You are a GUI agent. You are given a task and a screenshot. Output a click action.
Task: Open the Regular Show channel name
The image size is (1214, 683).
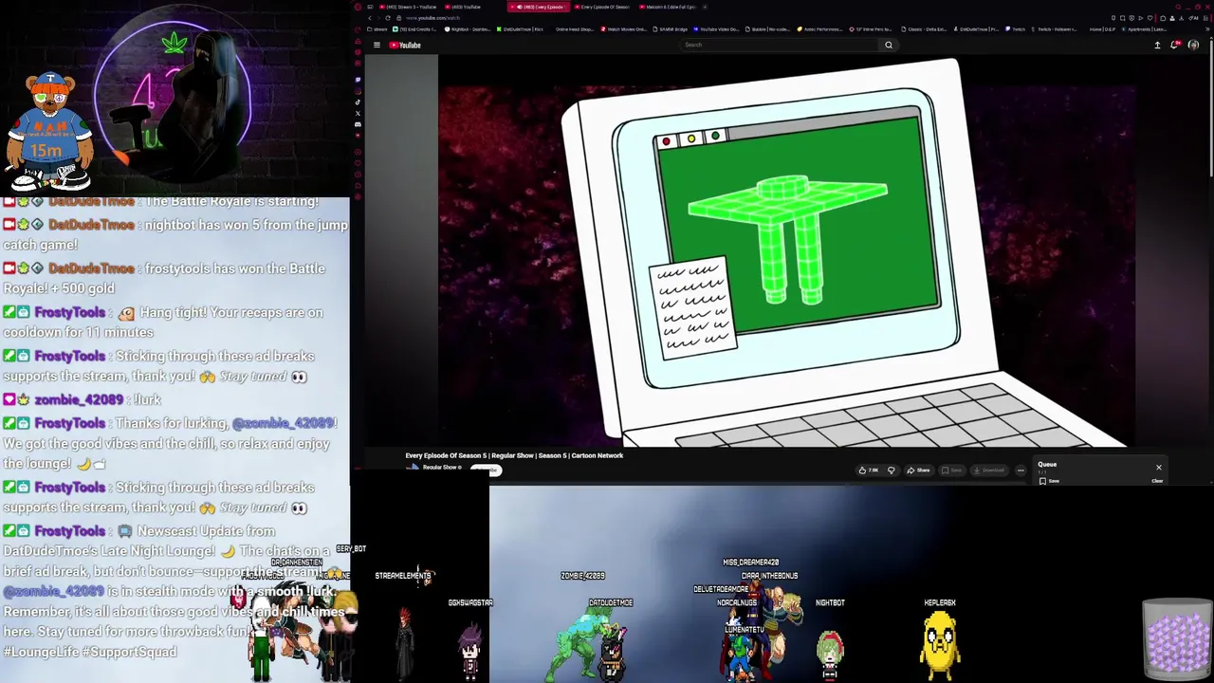(440, 467)
